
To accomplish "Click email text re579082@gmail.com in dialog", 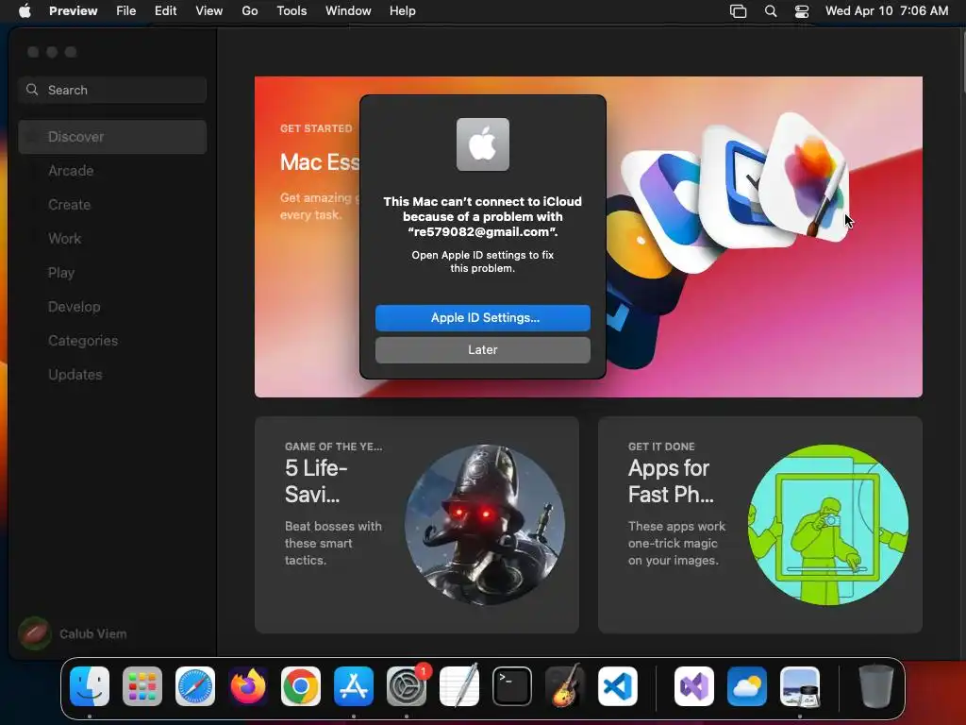I will (x=482, y=232).
